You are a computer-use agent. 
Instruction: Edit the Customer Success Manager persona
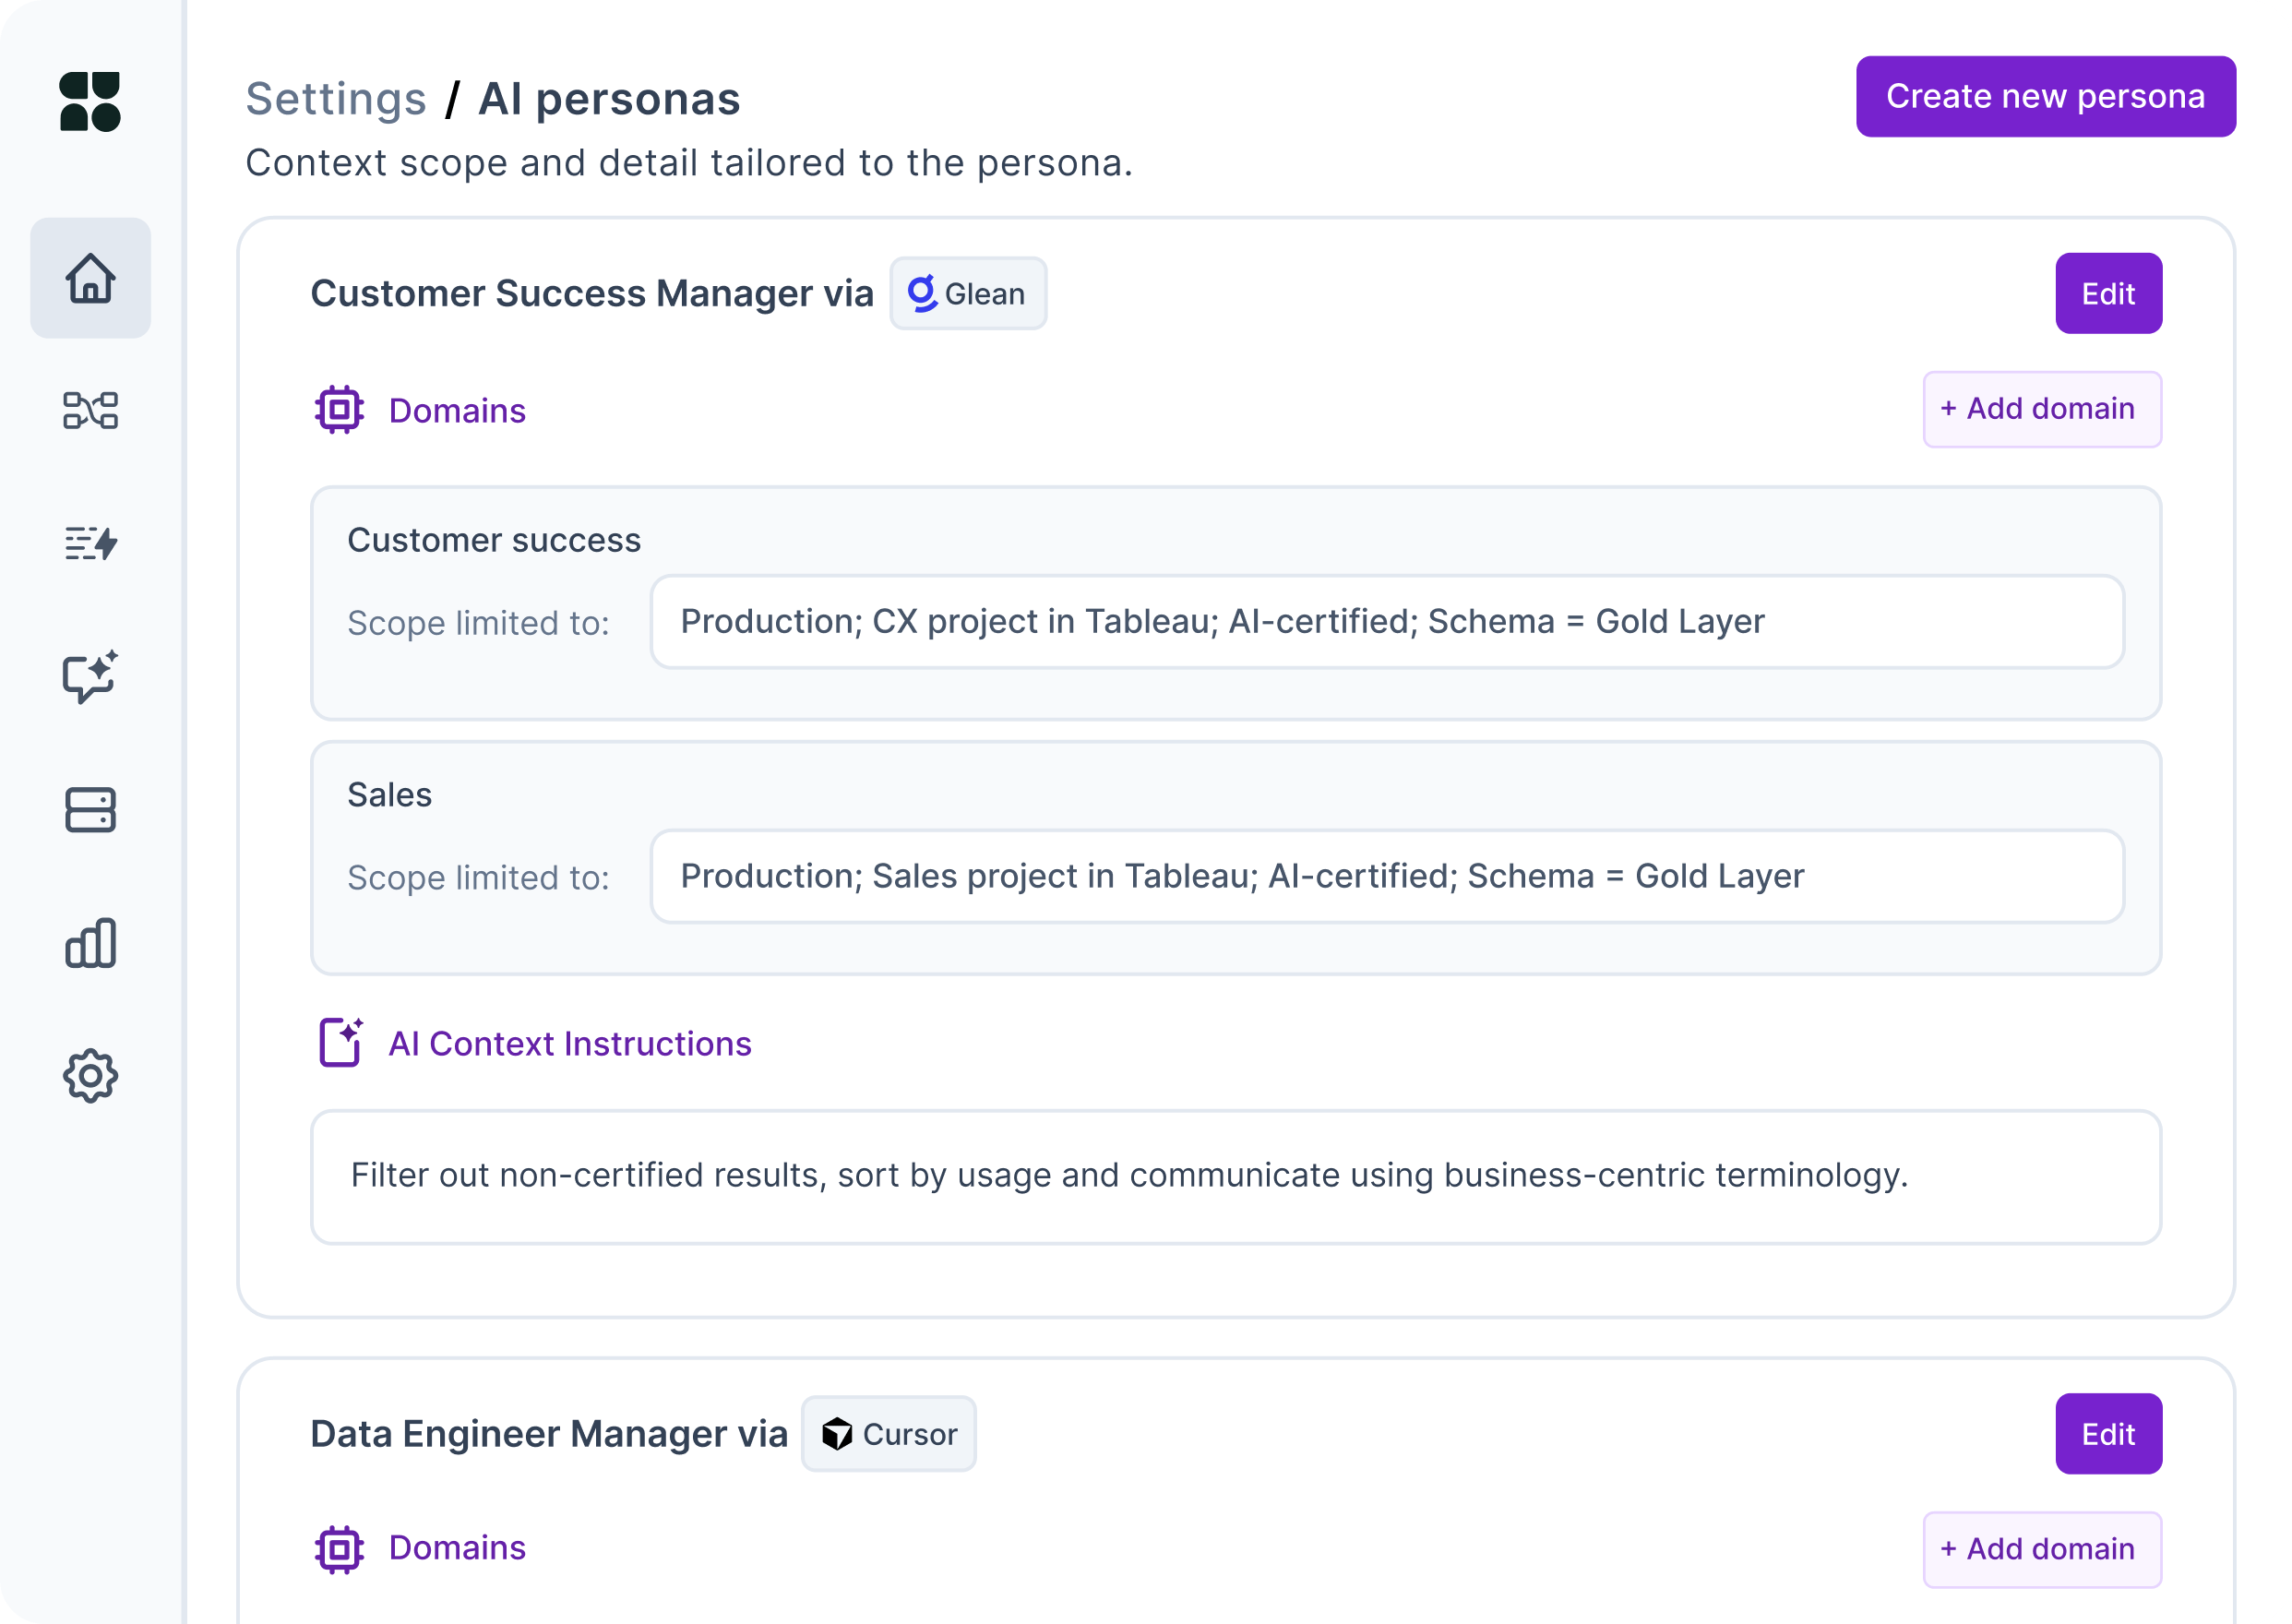(2108, 293)
